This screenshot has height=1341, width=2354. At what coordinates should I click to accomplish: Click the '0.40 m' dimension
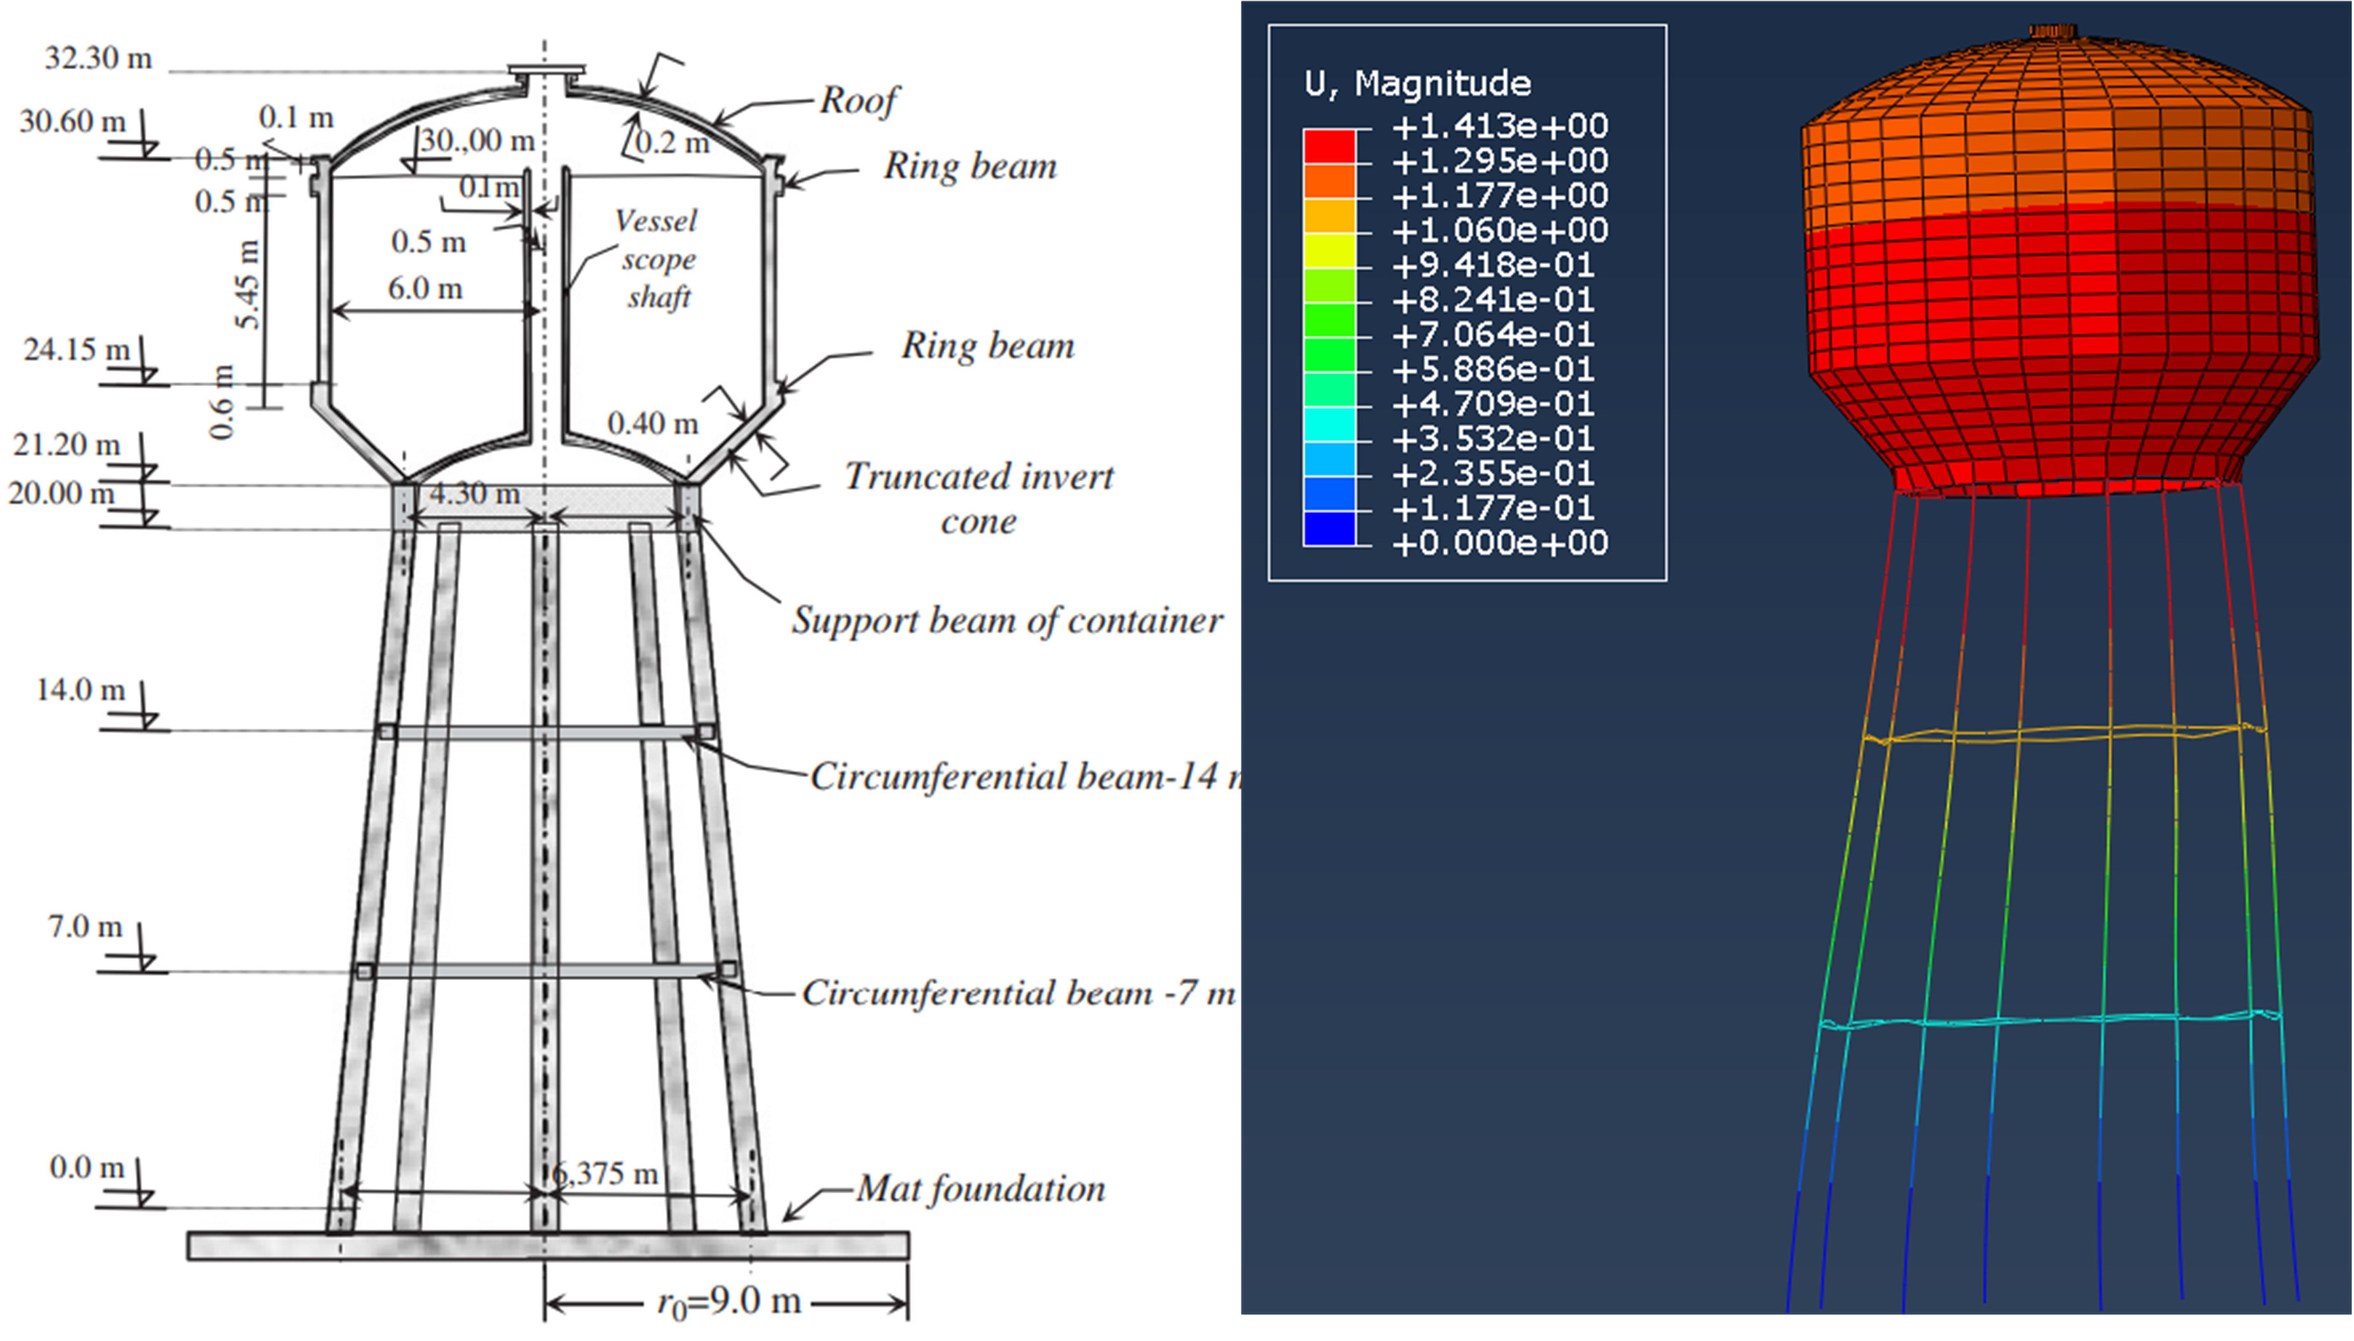click(653, 423)
